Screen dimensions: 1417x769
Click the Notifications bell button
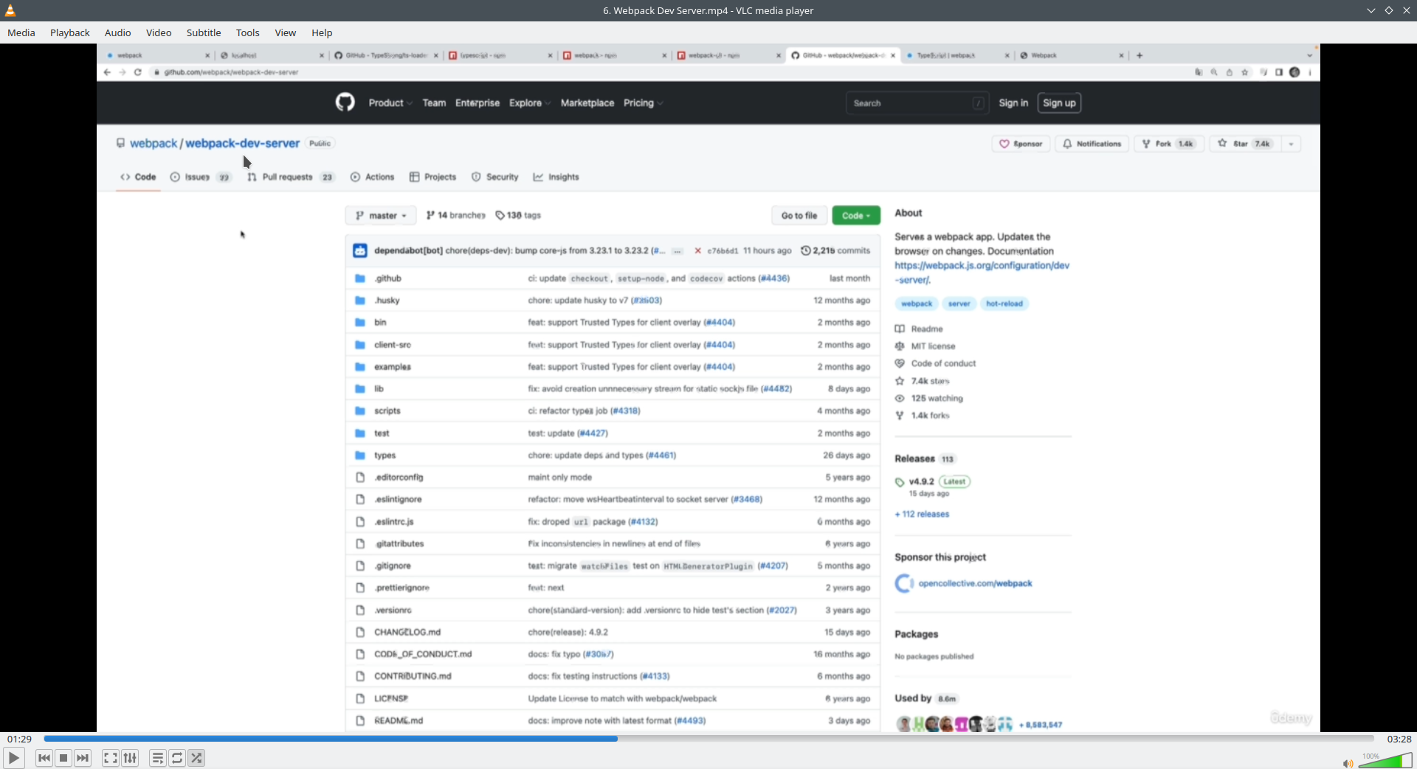pos(1092,144)
